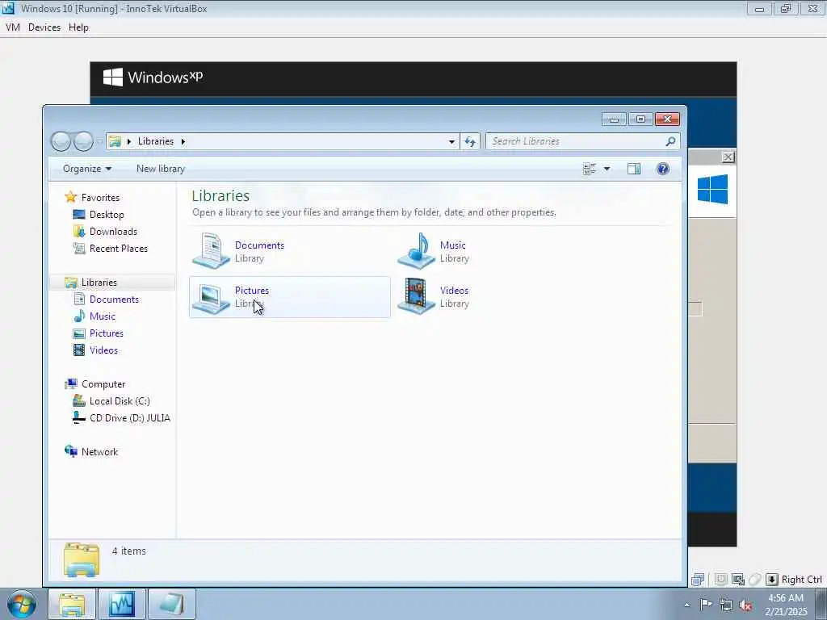The height and width of the screenshot is (620, 827).
Task: Click Action Center flag tray icon
Action: click(706, 605)
